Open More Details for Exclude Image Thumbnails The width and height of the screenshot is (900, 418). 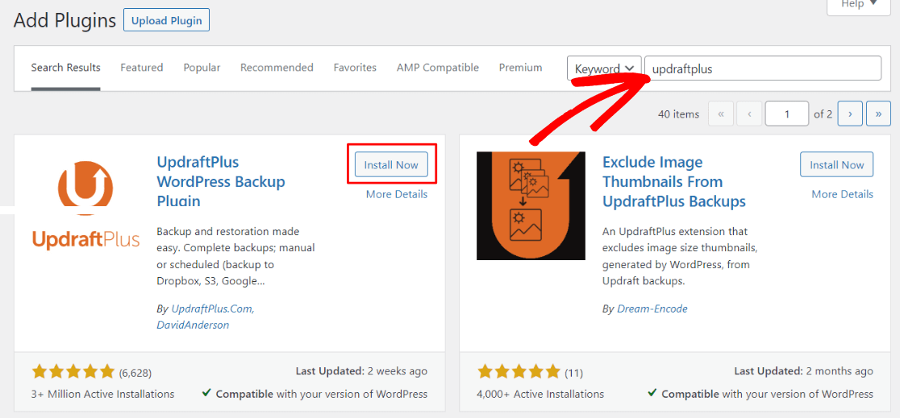[842, 194]
